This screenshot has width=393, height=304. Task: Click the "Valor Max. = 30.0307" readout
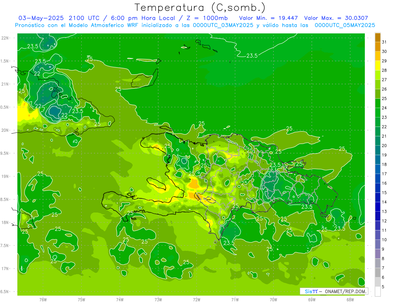[x=335, y=18]
